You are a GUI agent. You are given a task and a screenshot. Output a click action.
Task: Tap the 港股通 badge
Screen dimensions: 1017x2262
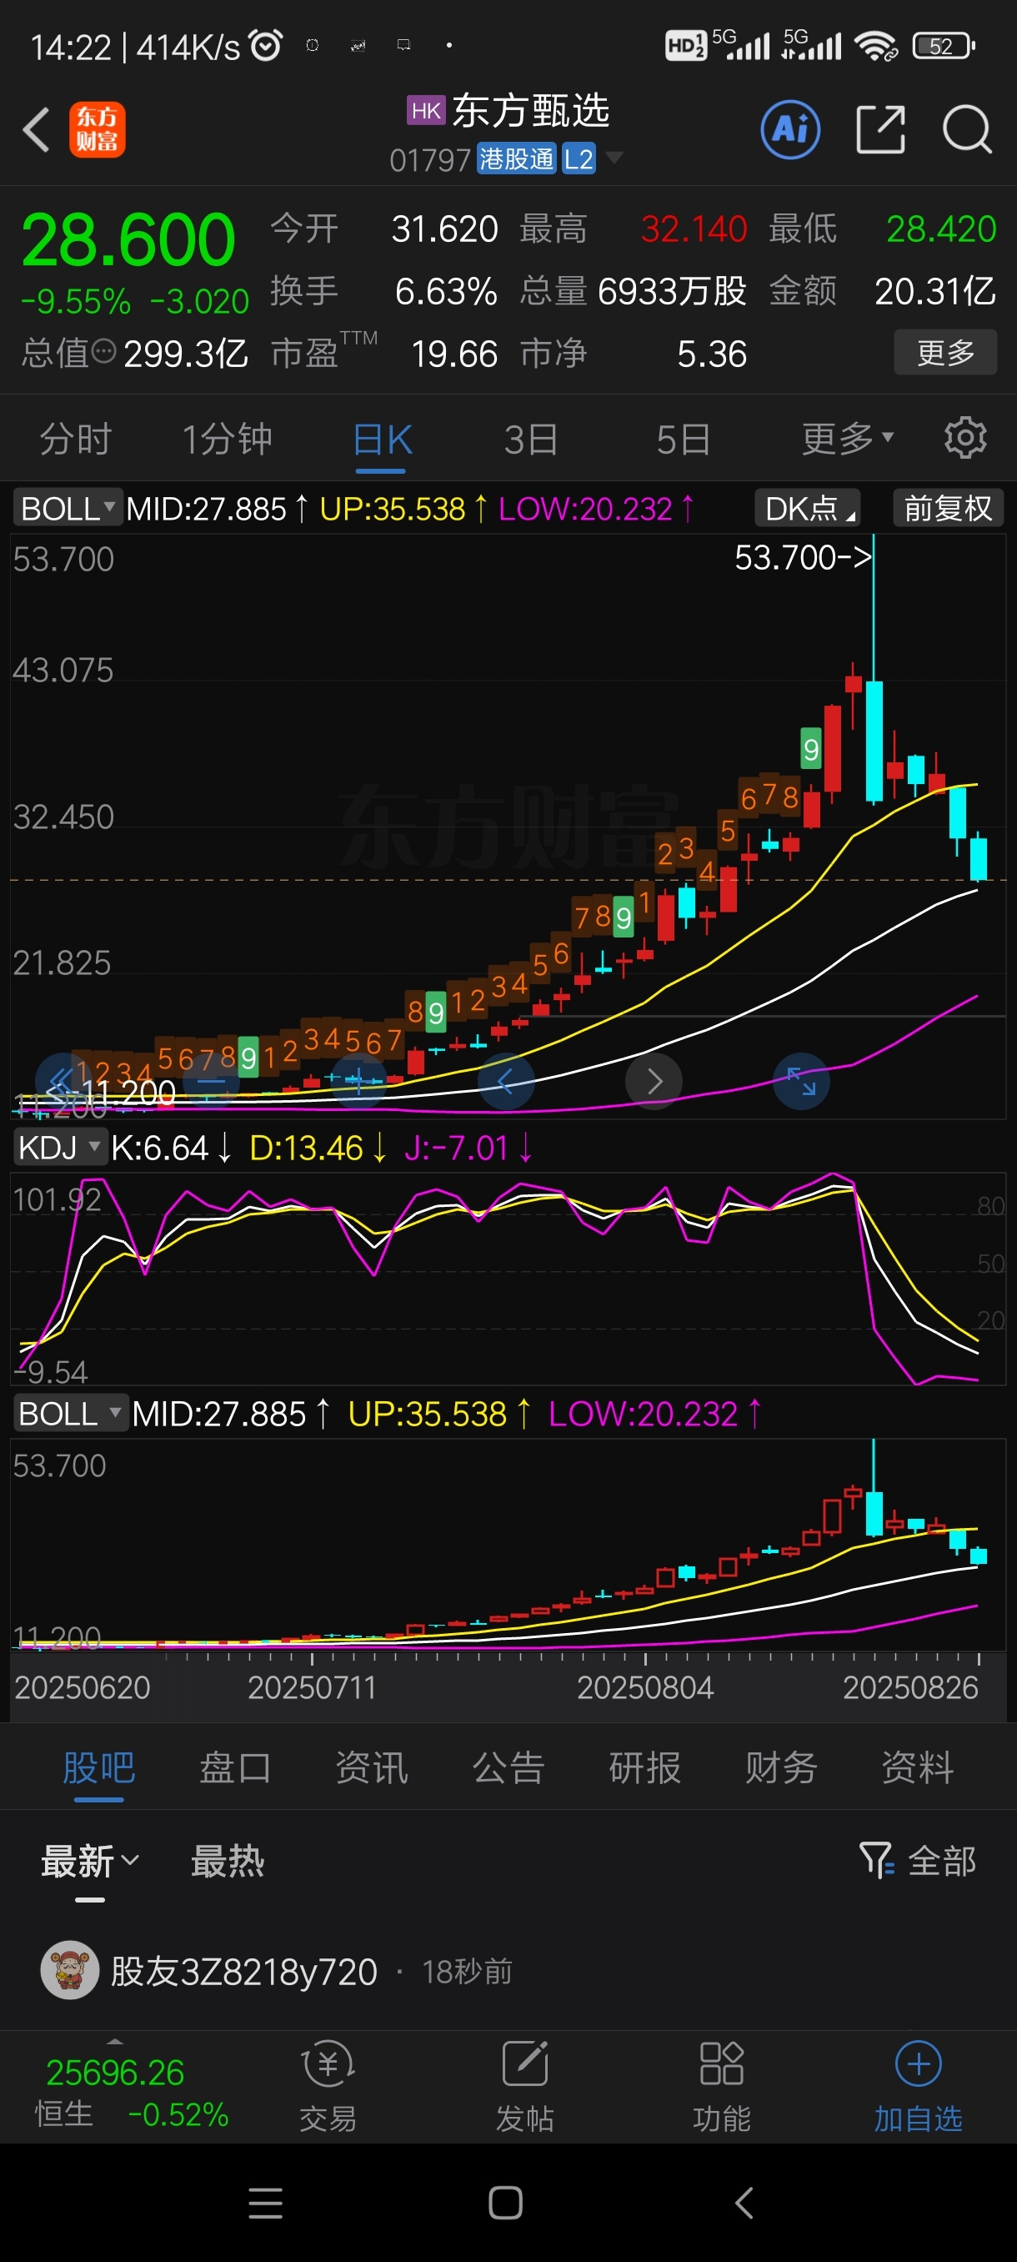[517, 158]
